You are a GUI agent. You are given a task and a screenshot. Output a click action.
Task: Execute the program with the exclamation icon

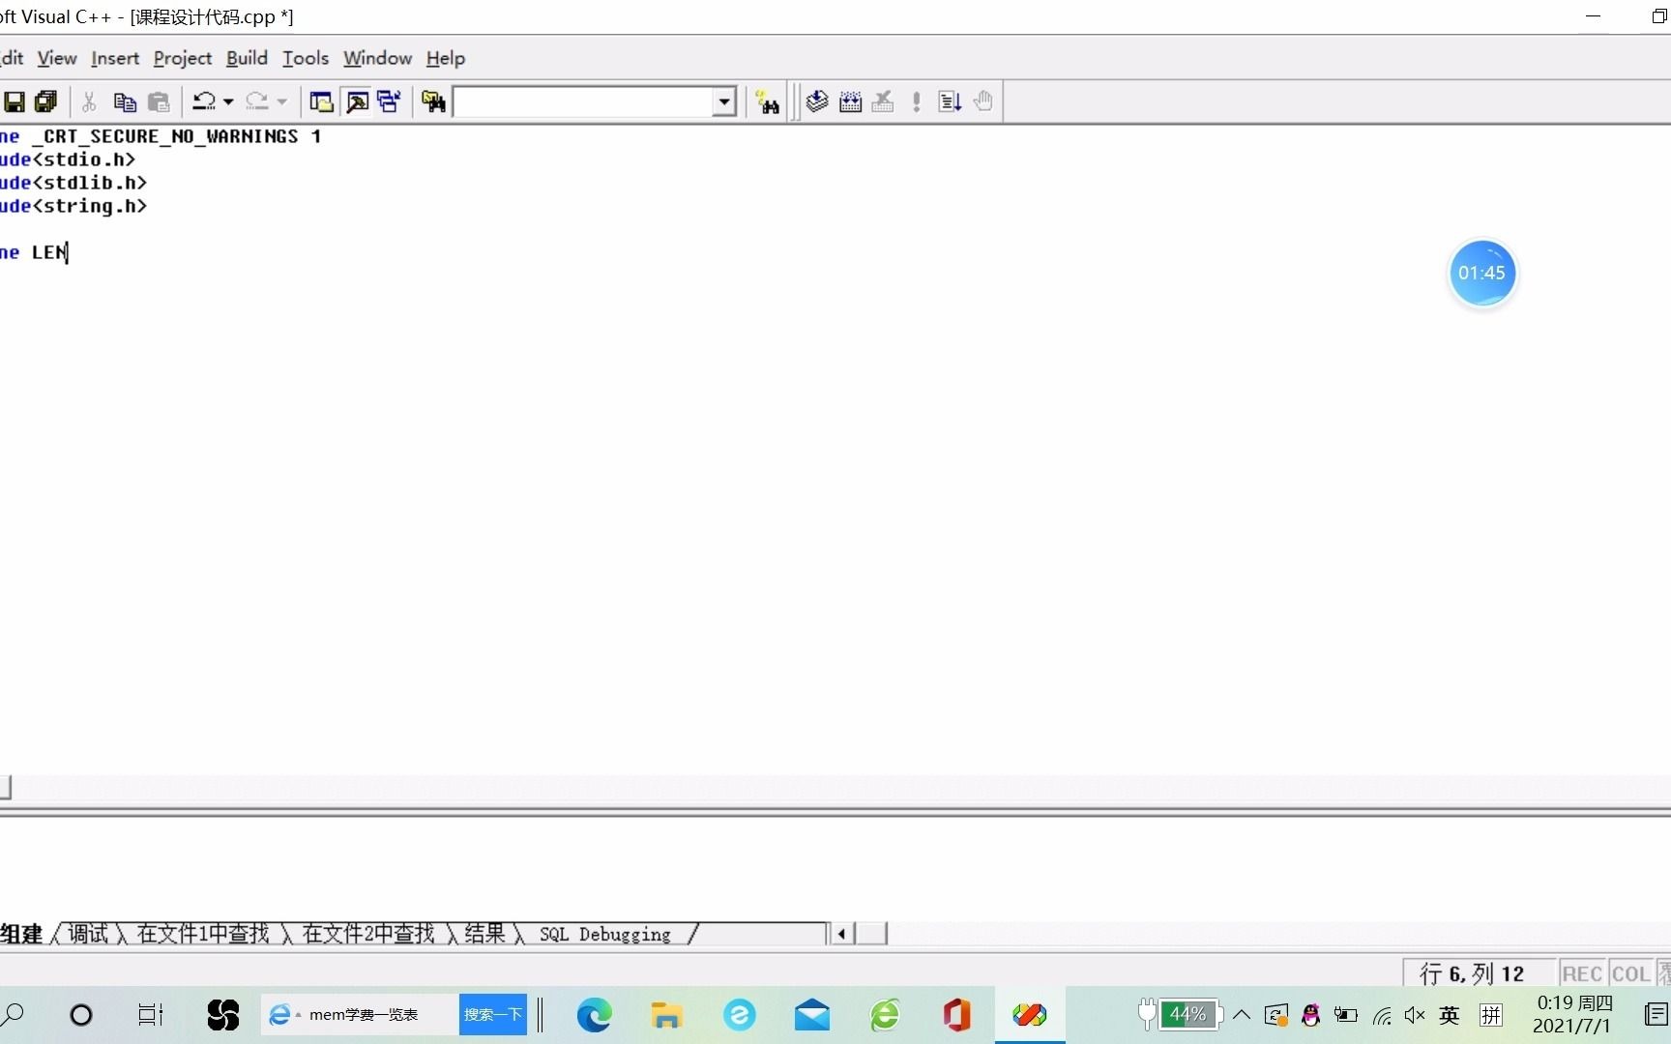[x=915, y=101]
